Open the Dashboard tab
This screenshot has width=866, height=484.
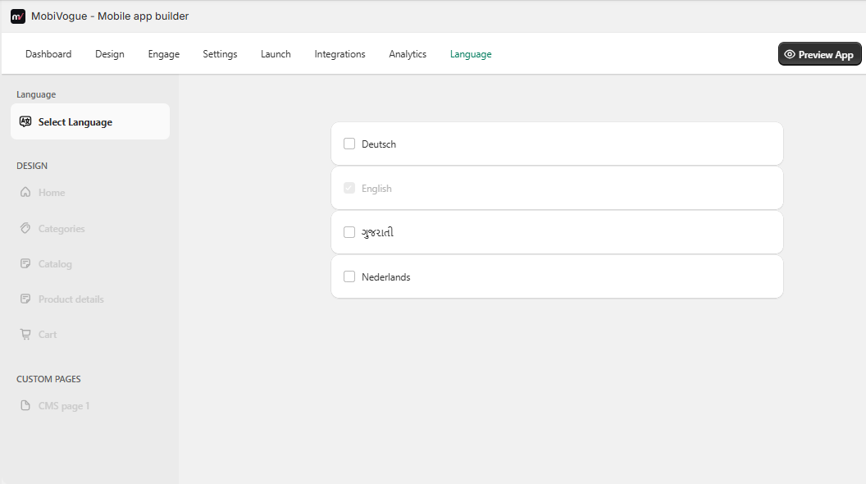click(x=48, y=54)
